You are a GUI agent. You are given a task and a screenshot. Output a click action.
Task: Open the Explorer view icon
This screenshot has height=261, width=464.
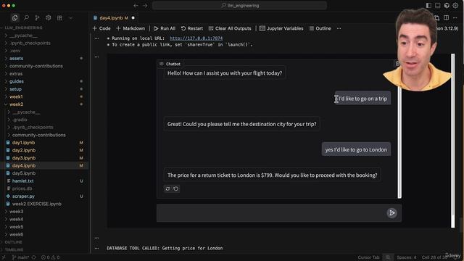(x=14, y=18)
